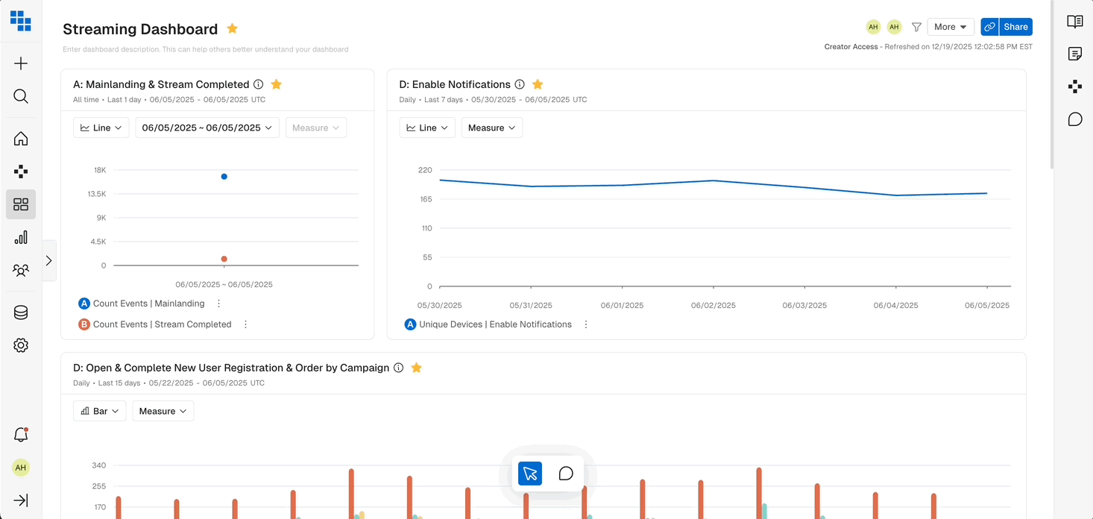The width and height of the screenshot is (1093, 519).
Task: Click the blue Mainlanding data point
Action: pos(224,177)
